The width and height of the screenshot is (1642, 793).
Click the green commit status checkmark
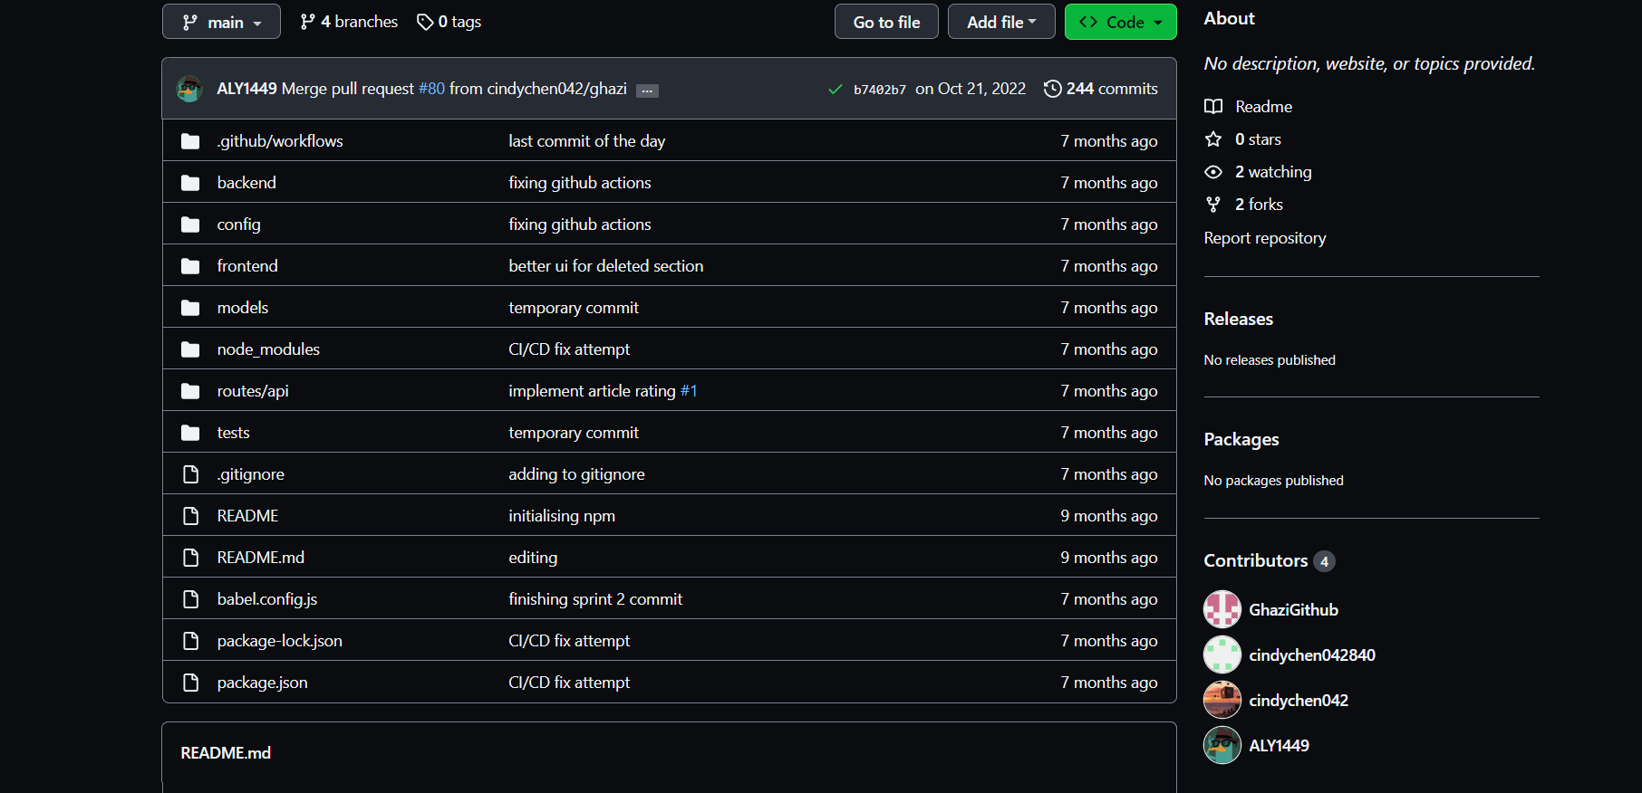tap(835, 89)
